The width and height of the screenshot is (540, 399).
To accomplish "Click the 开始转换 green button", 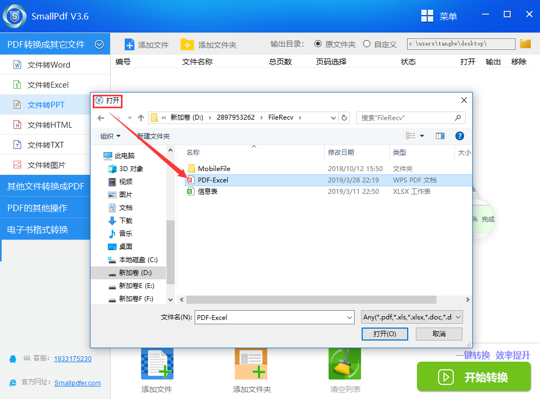I will coord(474,377).
